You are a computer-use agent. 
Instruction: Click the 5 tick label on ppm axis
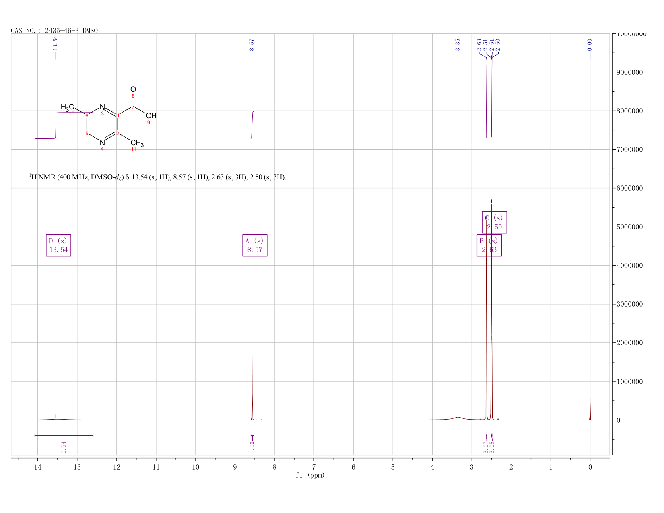pyautogui.click(x=393, y=467)
